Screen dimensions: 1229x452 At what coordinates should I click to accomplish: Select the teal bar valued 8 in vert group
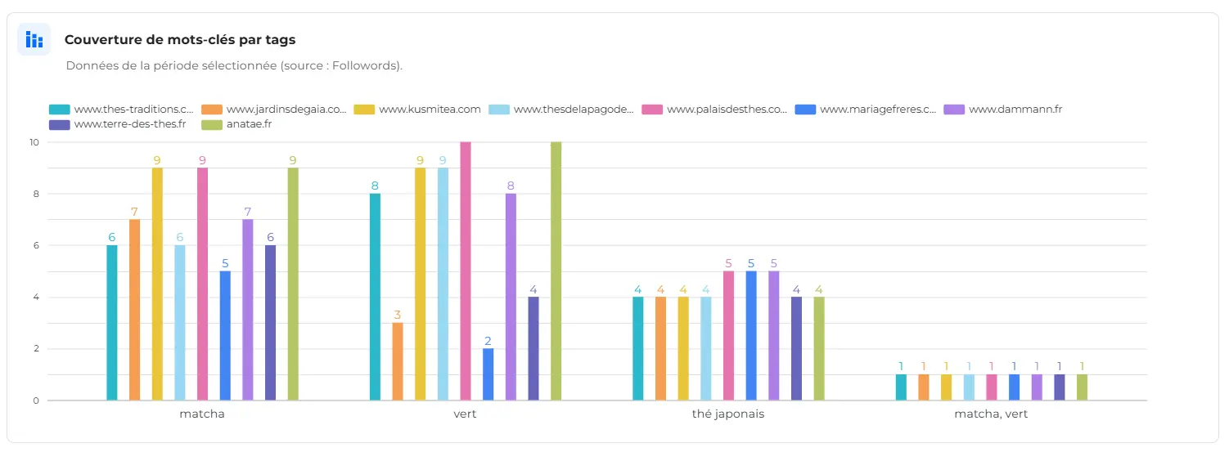[375, 297]
